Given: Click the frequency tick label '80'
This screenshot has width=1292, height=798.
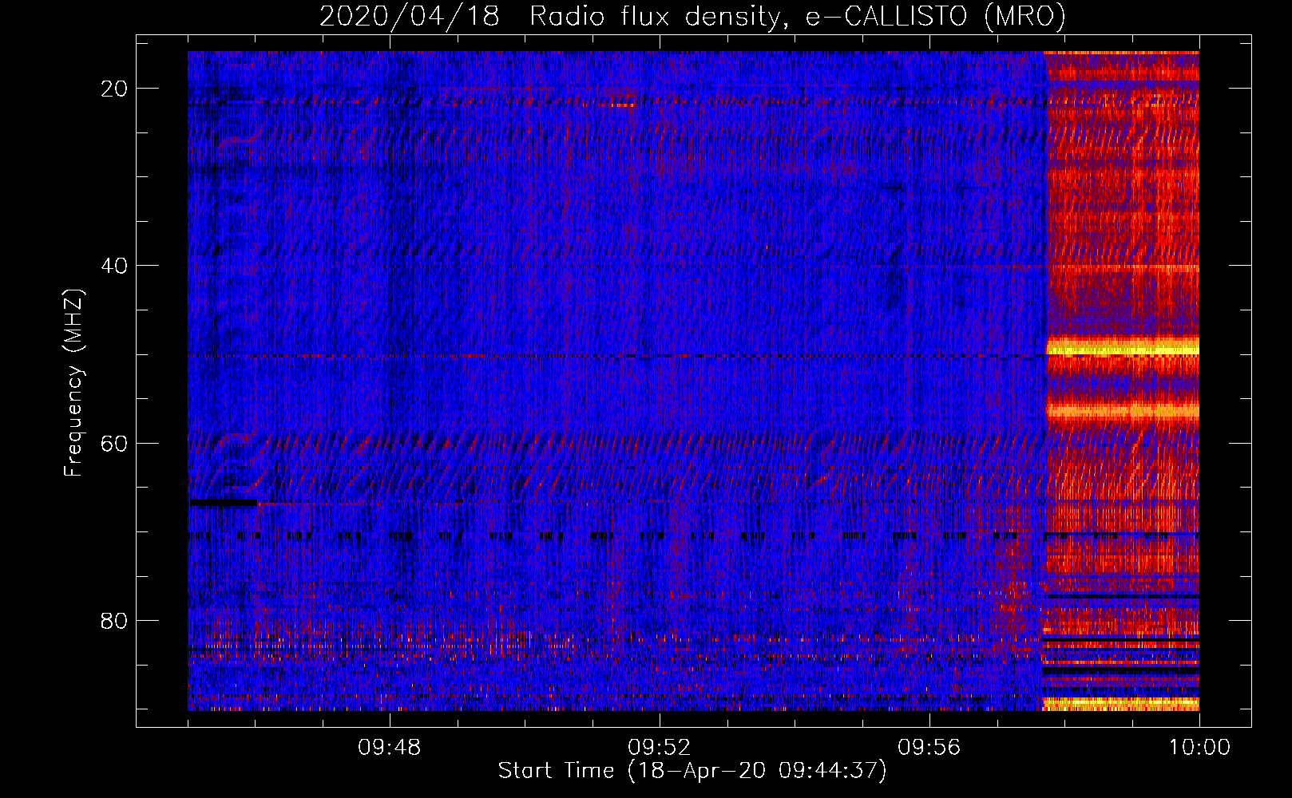Looking at the screenshot, I should [115, 620].
